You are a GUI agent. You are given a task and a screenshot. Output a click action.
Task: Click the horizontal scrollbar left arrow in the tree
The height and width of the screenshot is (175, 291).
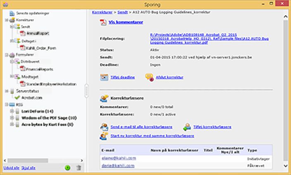coord(5,161)
